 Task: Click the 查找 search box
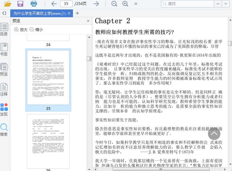(188, 4)
